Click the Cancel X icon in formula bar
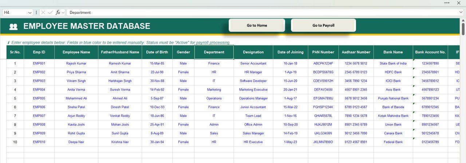 [44, 12]
